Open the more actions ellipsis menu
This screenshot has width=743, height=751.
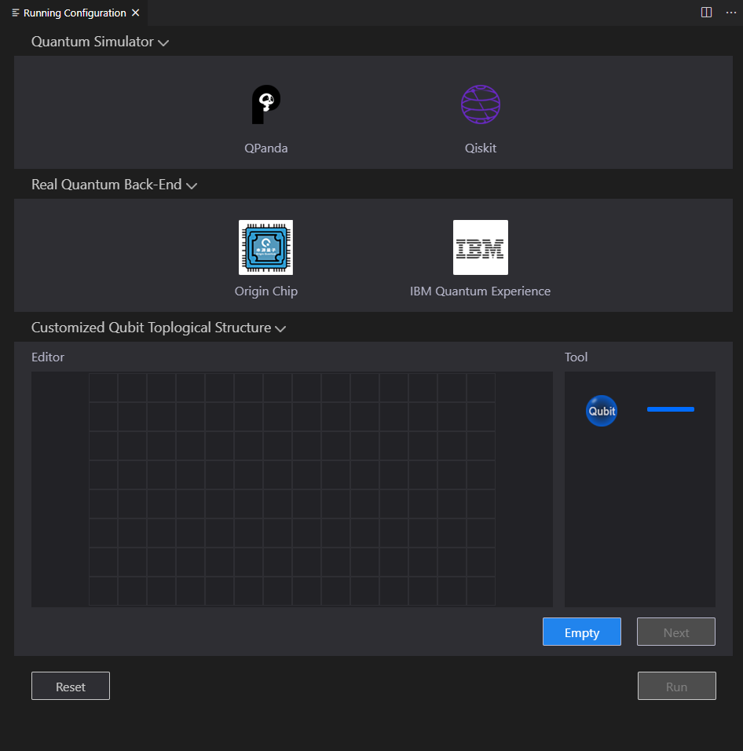[730, 13]
